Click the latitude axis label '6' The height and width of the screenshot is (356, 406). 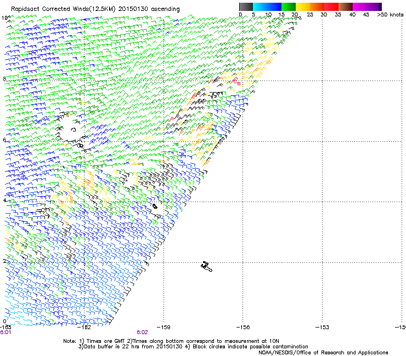(4, 140)
